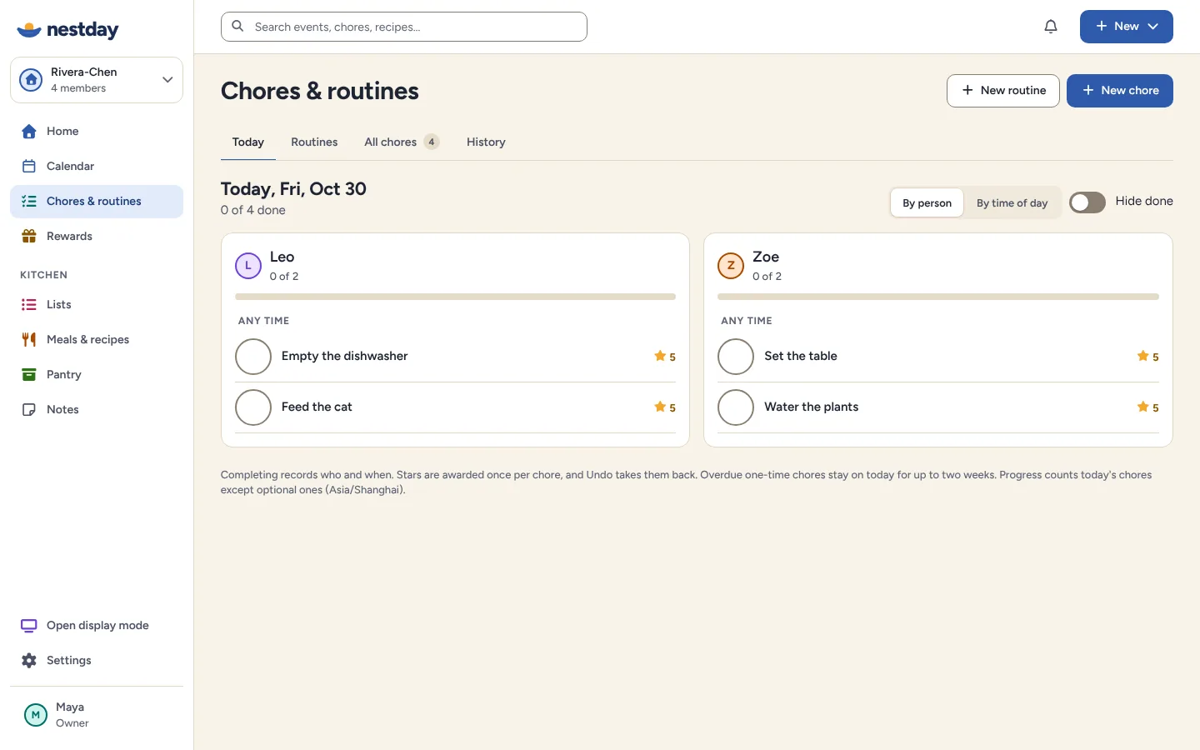Screen dimensions: 1200x750
Task: Switch to the All chores tab
Action: click(402, 142)
